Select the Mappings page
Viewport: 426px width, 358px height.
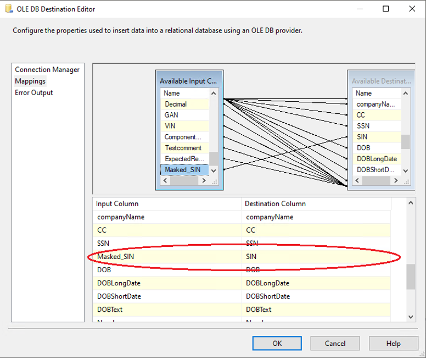[30, 81]
